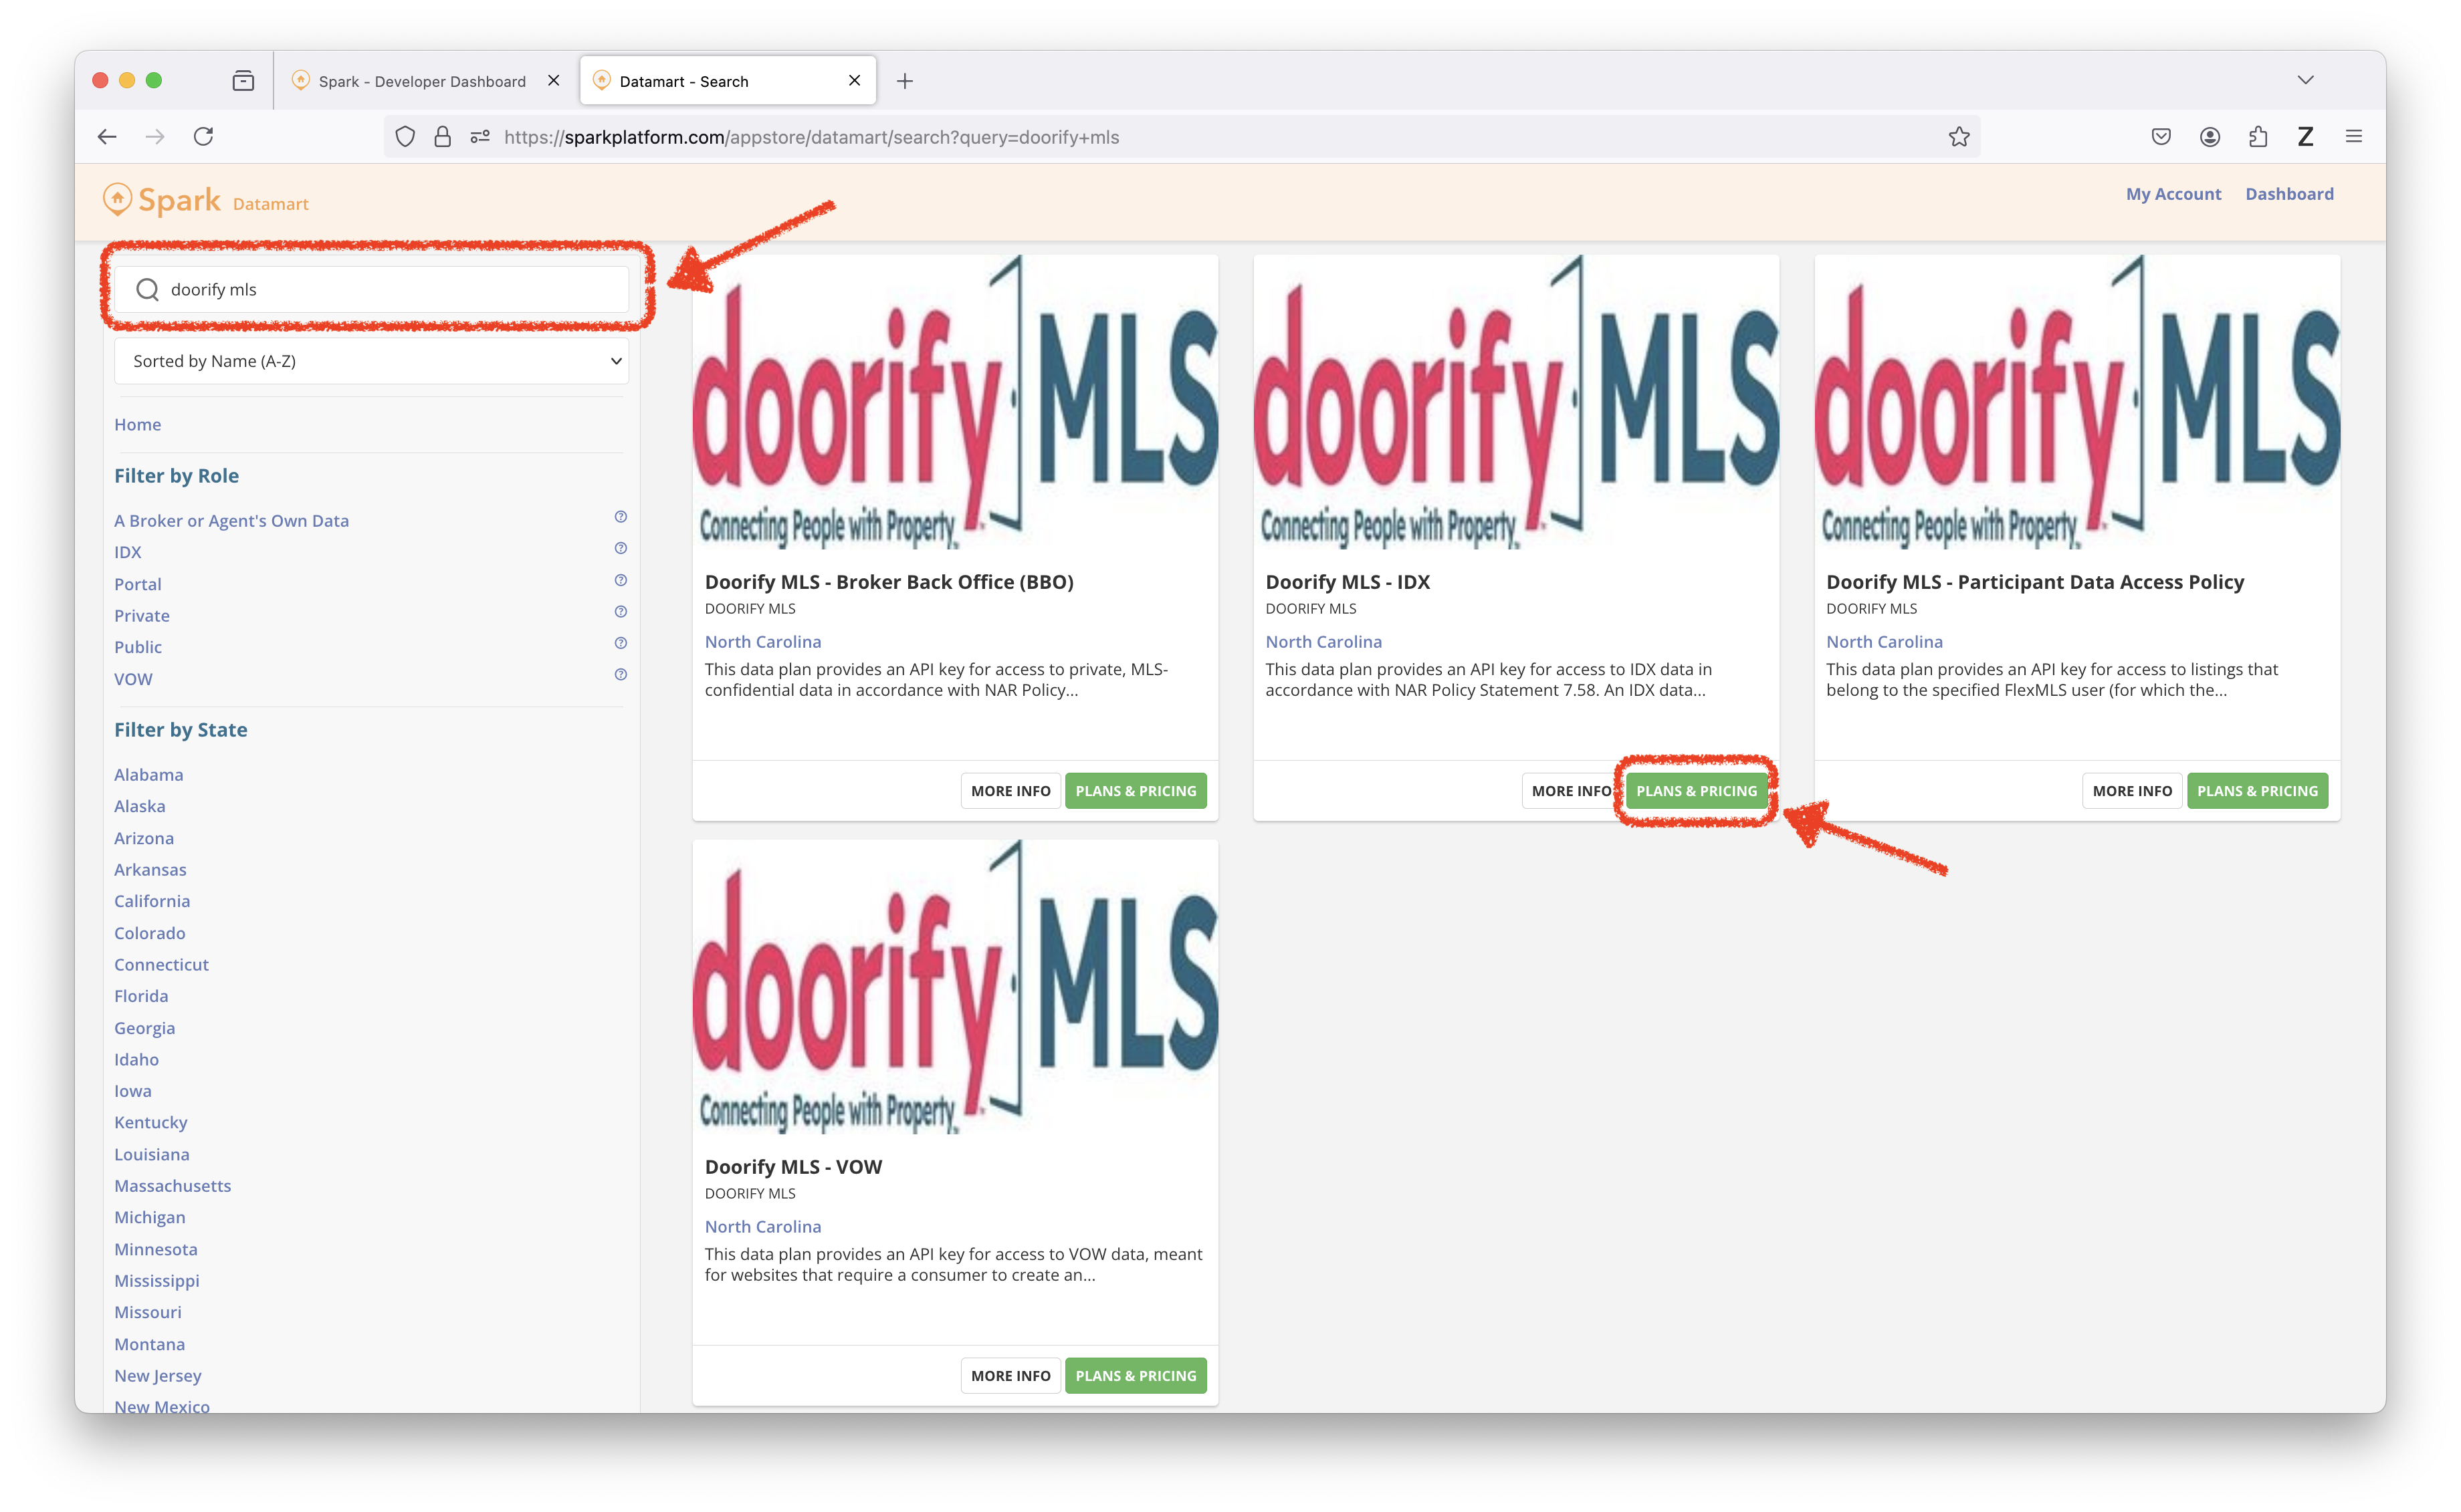Filter by VOW role
This screenshot has height=1512, width=2461.
click(x=133, y=679)
